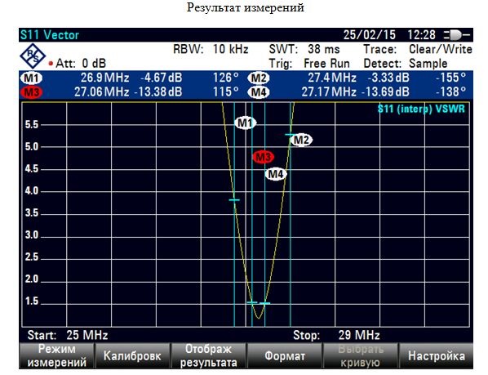Screen dimensions: 488x375
Task: Open Отображ результата softkey
Action: 209,355
